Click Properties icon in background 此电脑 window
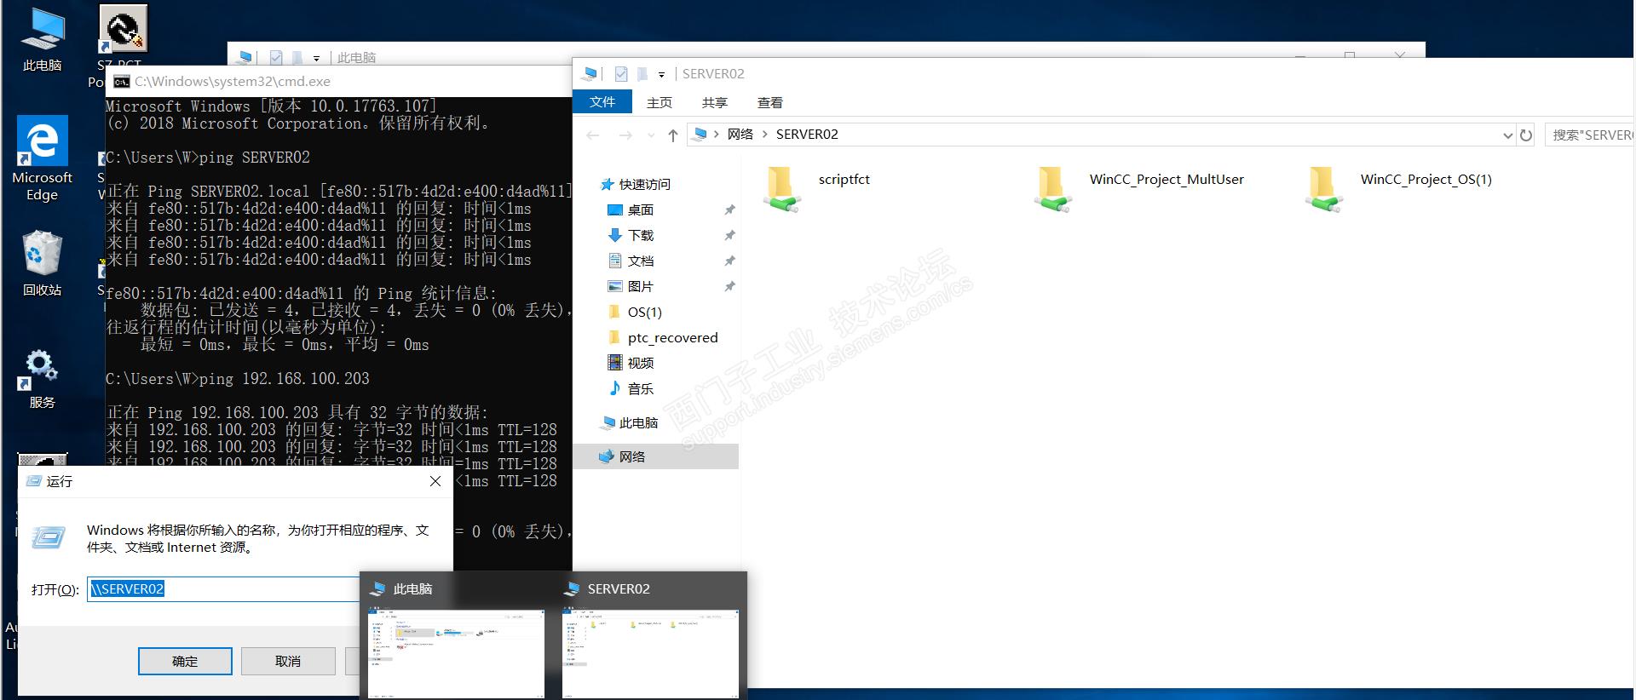 pos(276,58)
